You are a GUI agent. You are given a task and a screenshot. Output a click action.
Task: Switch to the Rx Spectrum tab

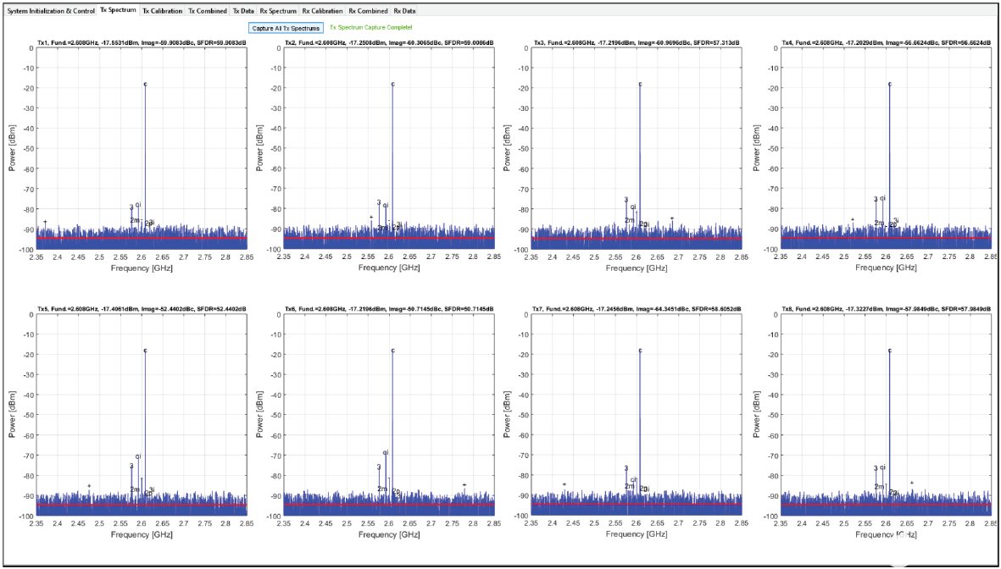pyautogui.click(x=278, y=11)
